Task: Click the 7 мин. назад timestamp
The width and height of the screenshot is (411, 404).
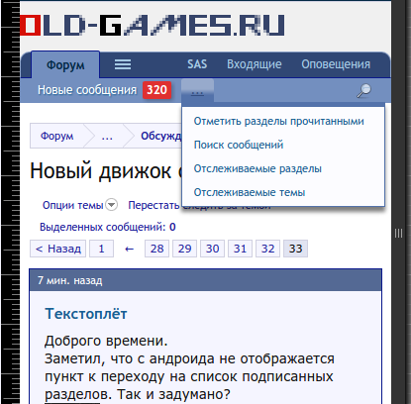Action: click(x=70, y=280)
